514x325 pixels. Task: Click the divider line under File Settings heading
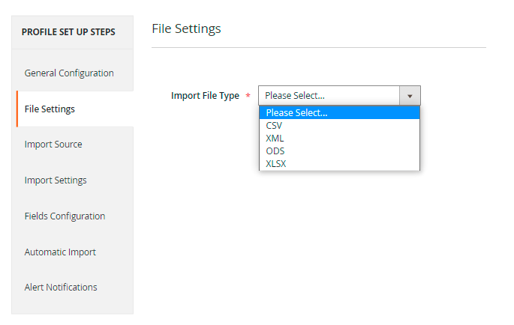(x=319, y=48)
